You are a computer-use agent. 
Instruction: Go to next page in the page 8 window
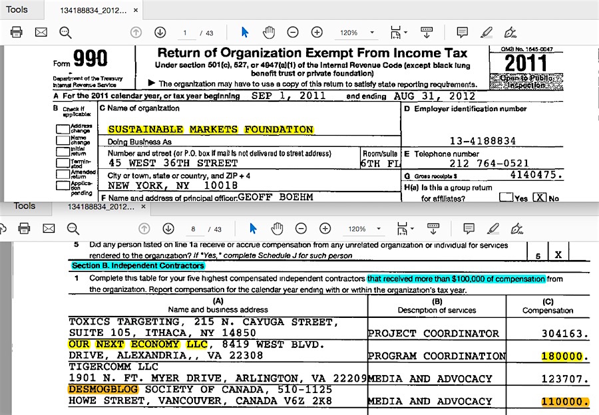coord(168,229)
